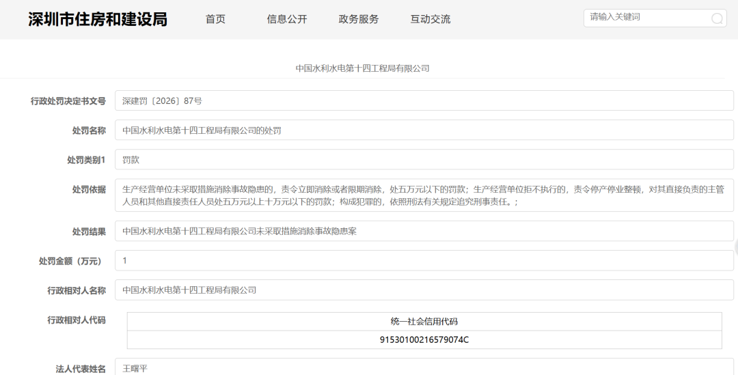Click the 处罚金额（万元） label
The height and width of the screenshot is (375, 738).
[72, 261]
